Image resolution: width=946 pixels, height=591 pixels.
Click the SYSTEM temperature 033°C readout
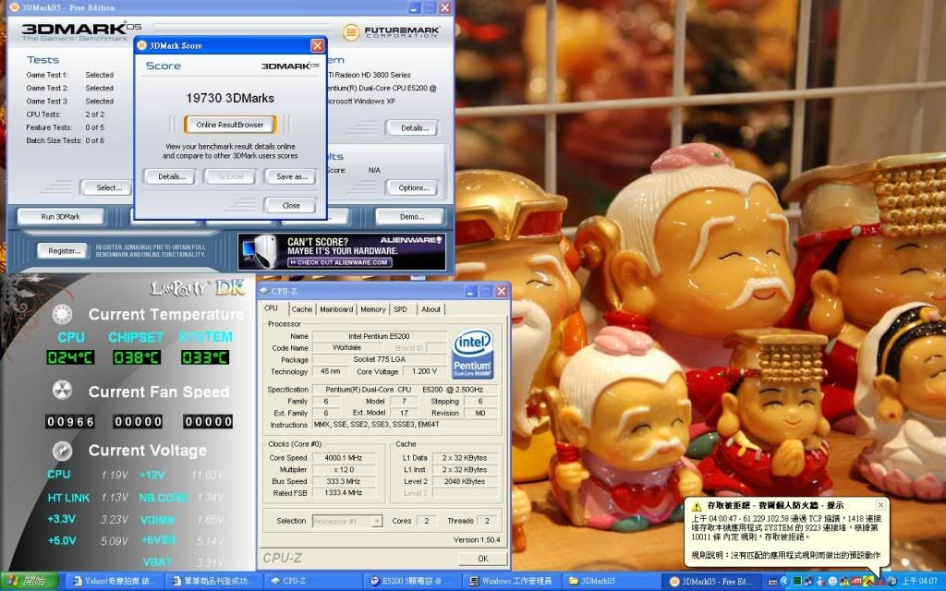point(205,357)
